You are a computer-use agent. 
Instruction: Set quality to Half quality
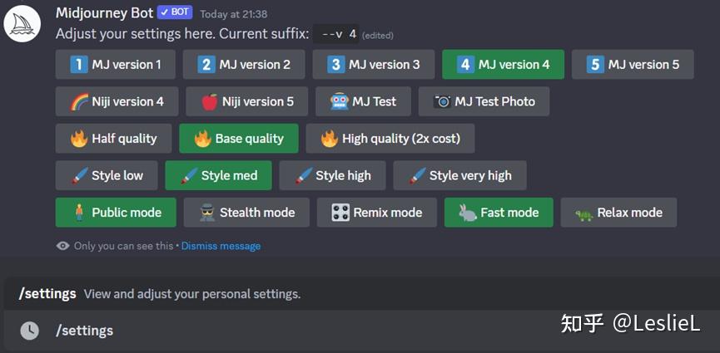pyautogui.click(x=113, y=139)
